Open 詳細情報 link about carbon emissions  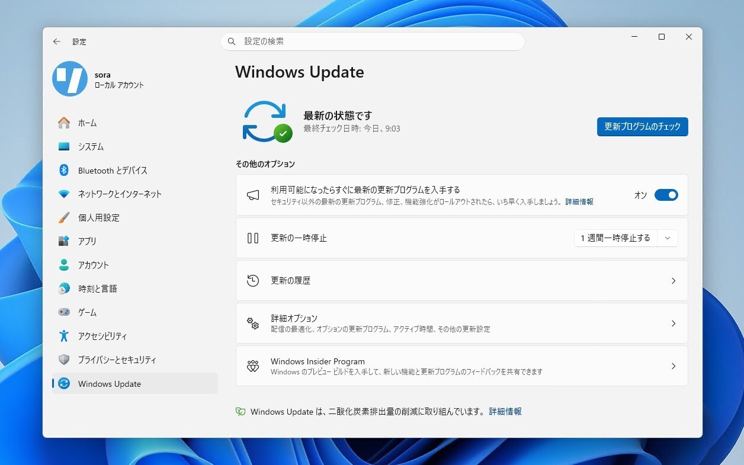(x=505, y=412)
